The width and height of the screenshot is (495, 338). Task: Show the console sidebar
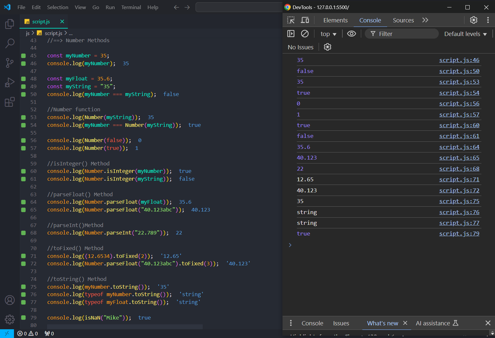coord(291,34)
